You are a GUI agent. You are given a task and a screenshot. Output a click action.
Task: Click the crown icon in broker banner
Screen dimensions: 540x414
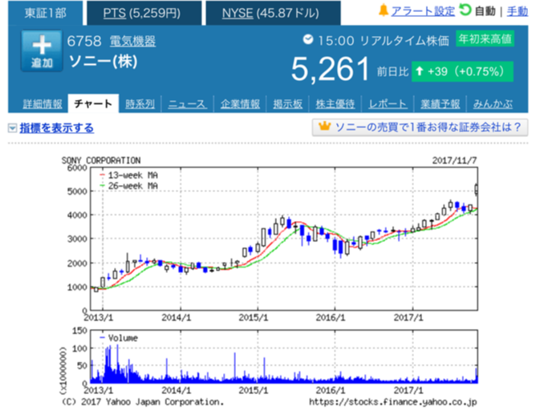pos(324,126)
